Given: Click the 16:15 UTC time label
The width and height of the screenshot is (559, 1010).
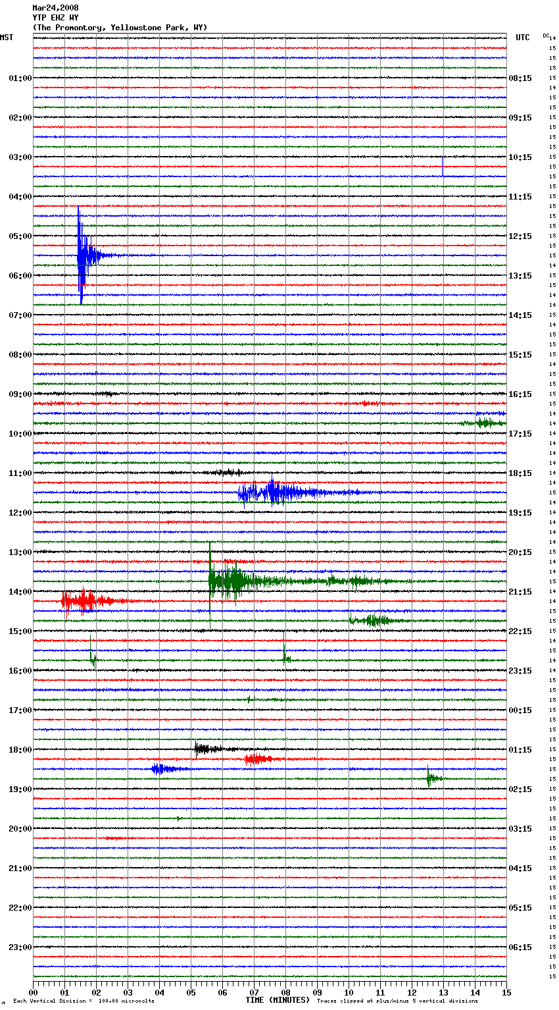Looking at the screenshot, I should (520, 394).
